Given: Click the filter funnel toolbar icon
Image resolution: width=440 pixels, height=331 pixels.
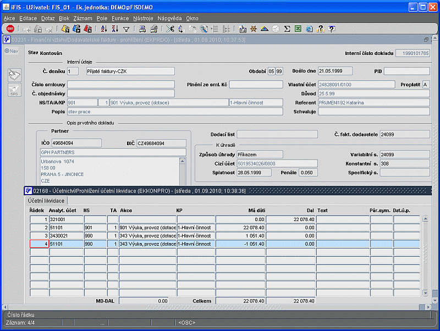Looking at the screenshot, I should [x=126, y=29].
